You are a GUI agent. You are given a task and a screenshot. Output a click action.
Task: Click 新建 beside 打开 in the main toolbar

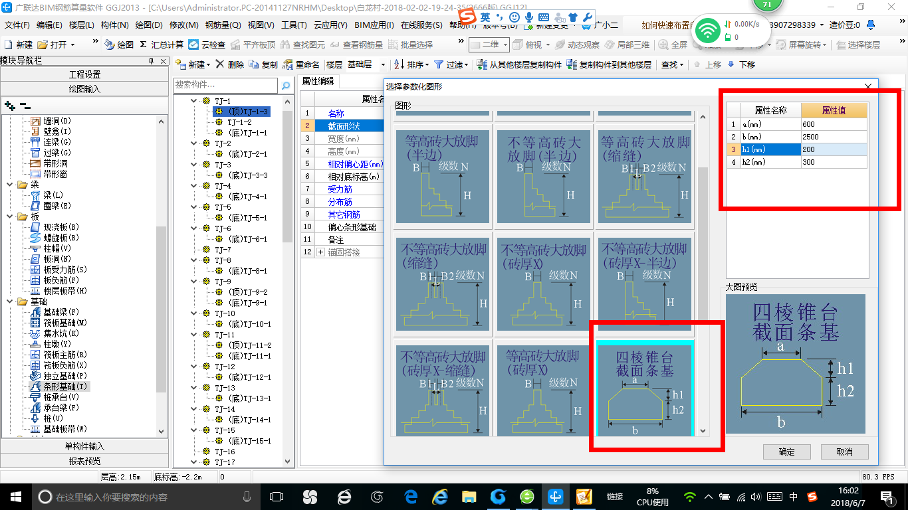(x=19, y=45)
